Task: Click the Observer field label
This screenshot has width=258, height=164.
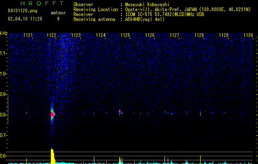Action: point(83,5)
